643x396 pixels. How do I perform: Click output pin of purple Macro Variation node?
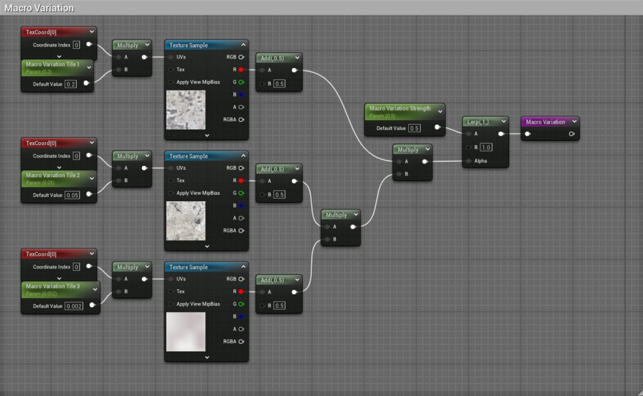571,134
